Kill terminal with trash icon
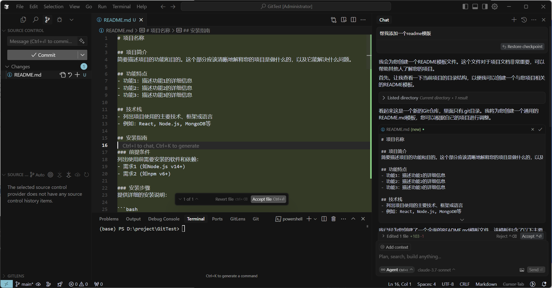Screen dimensions: 552x288 [x=334, y=219]
